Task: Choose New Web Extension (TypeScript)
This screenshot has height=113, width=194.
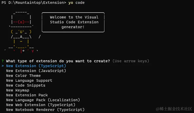Action: (41, 105)
